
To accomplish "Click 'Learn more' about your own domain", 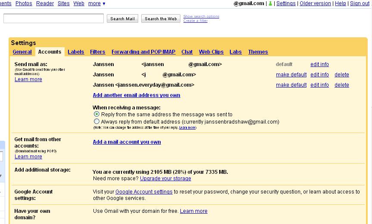I will click(x=194, y=211).
